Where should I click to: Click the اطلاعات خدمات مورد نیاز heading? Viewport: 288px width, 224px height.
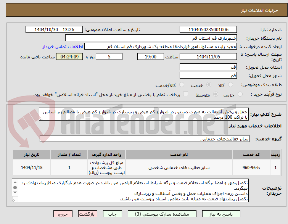255,126
